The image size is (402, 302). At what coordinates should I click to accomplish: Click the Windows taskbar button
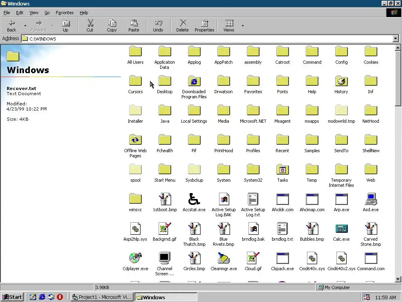166,297
